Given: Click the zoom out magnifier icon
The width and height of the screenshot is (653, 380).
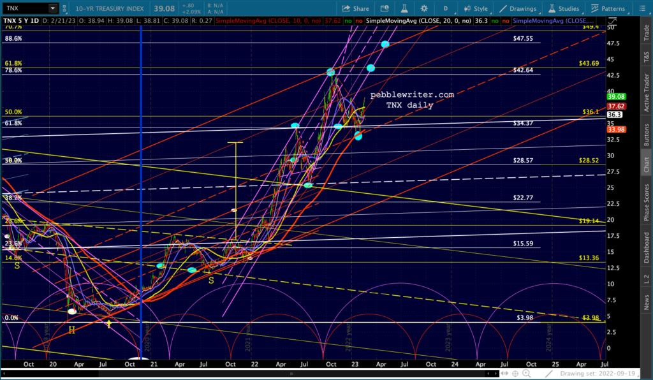Looking at the screenshot, I should pos(537,374).
